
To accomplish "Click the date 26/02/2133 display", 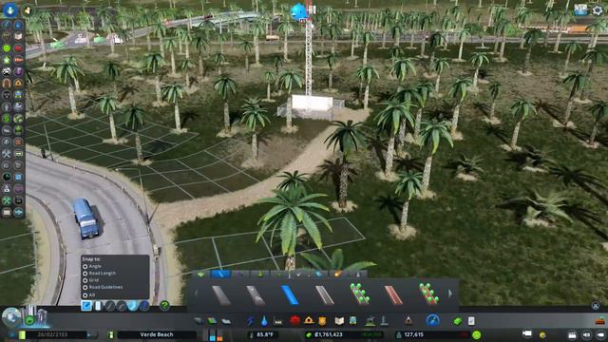I will point(51,334).
